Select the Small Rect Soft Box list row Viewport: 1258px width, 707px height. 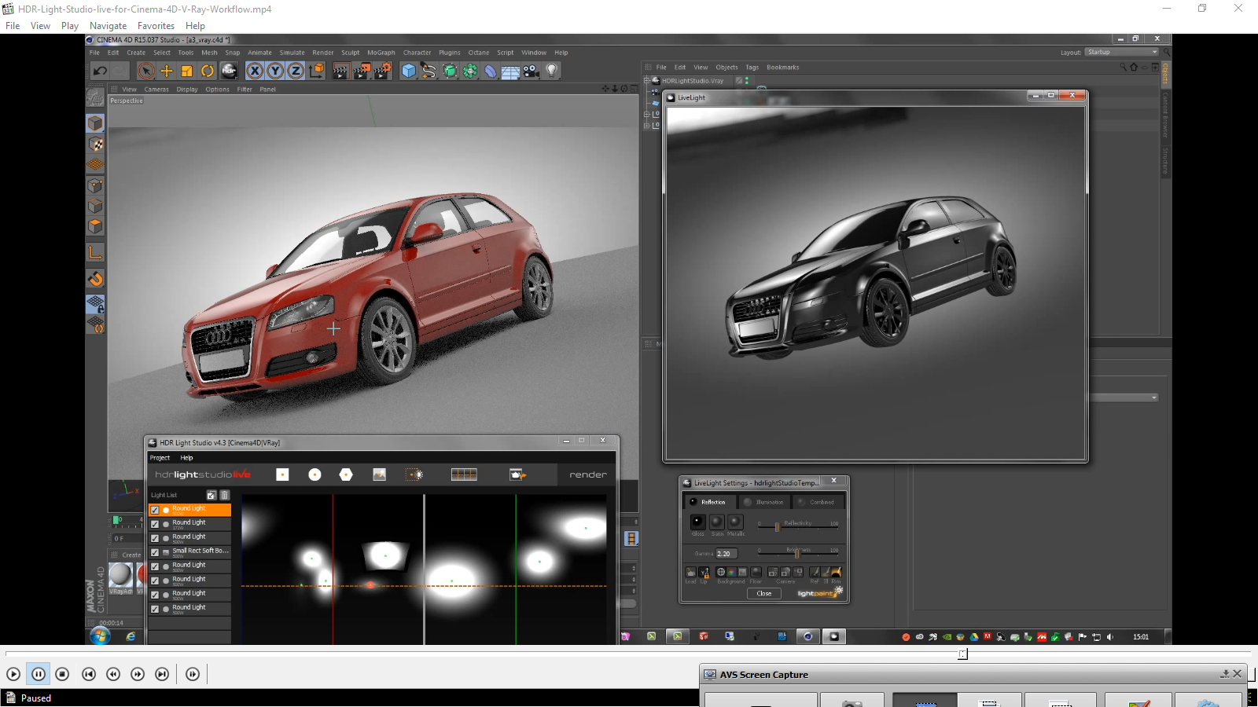tap(190, 552)
